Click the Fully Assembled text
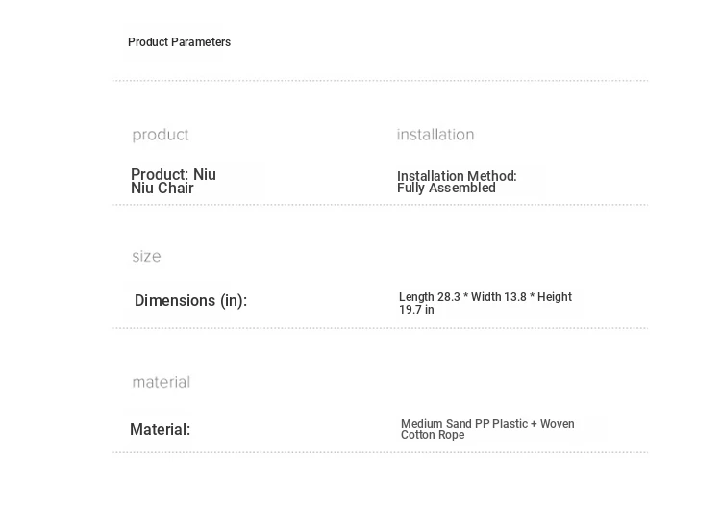 [446, 189]
